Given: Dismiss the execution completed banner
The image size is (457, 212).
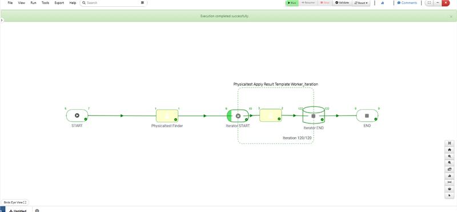Looking at the screenshot, I should pyautogui.click(x=451, y=17).
